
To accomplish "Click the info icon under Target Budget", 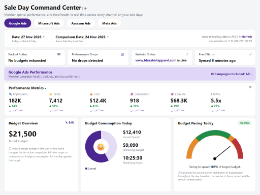I will click(x=10, y=149).
